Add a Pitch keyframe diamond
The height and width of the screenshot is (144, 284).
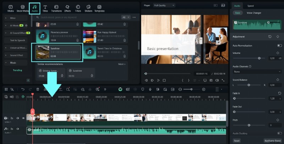coord(278,120)
